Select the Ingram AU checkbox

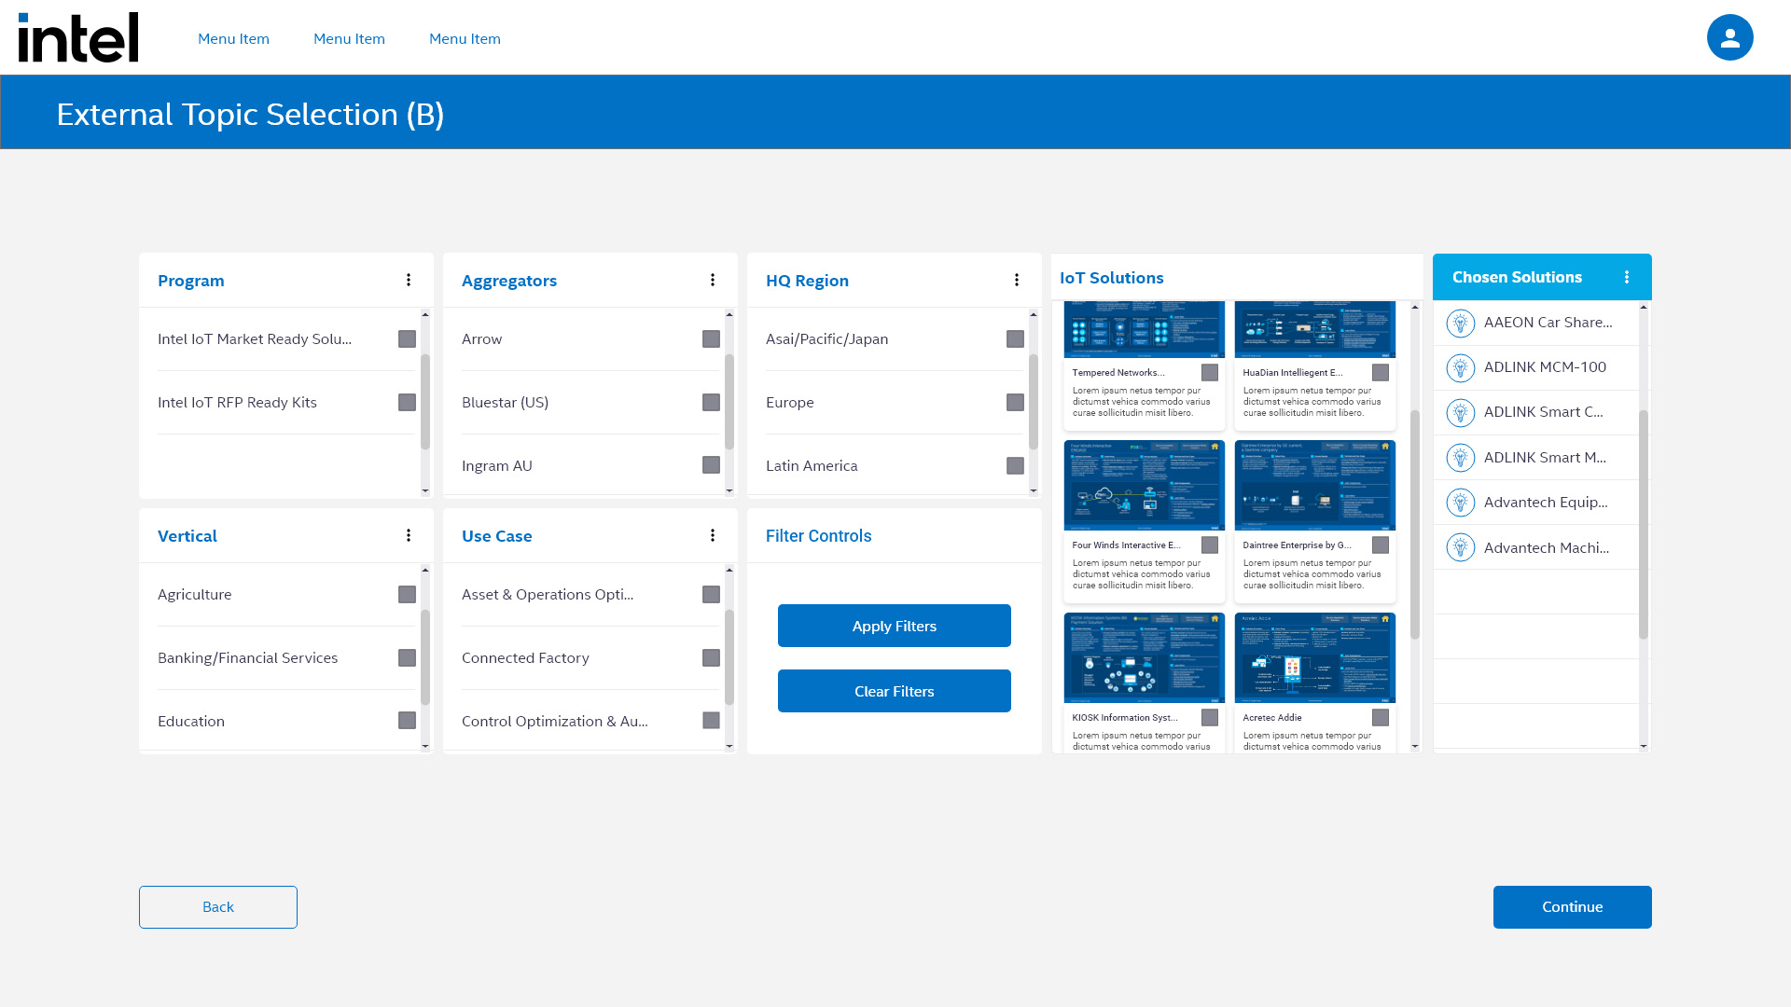(711, 464)
